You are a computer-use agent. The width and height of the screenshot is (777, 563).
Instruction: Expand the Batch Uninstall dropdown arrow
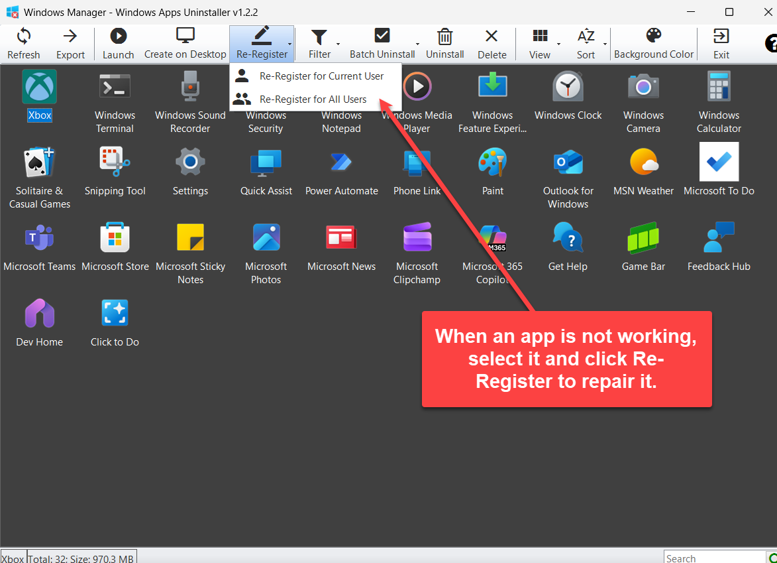[418, 44]
